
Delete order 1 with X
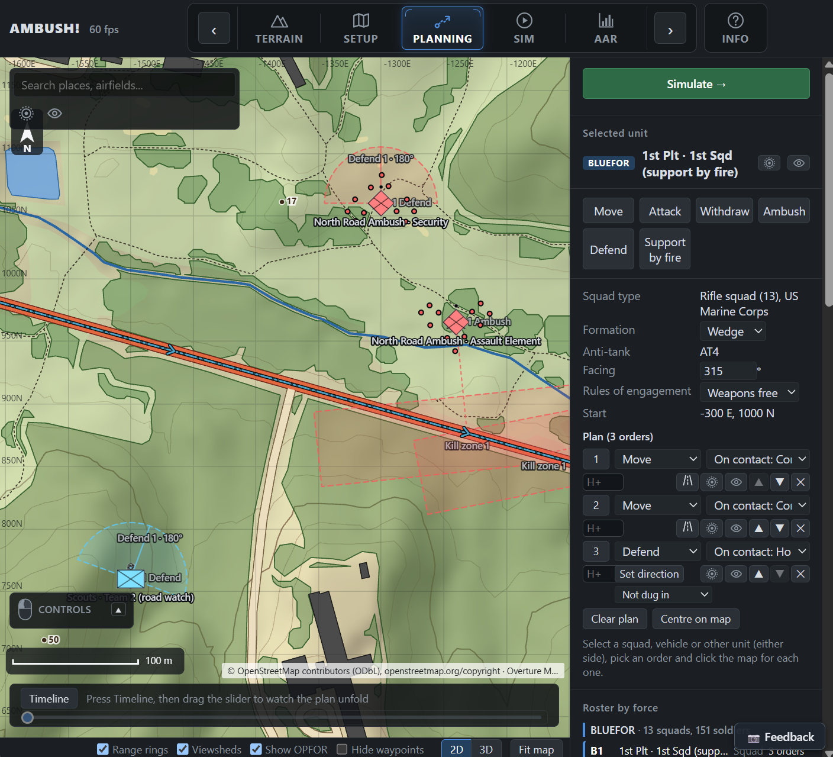coord(800,482)
